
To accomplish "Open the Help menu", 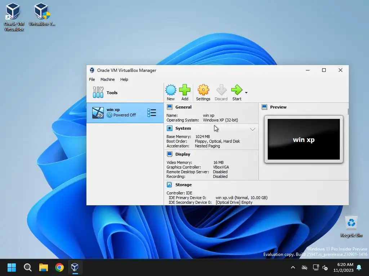I will (124, 79).
